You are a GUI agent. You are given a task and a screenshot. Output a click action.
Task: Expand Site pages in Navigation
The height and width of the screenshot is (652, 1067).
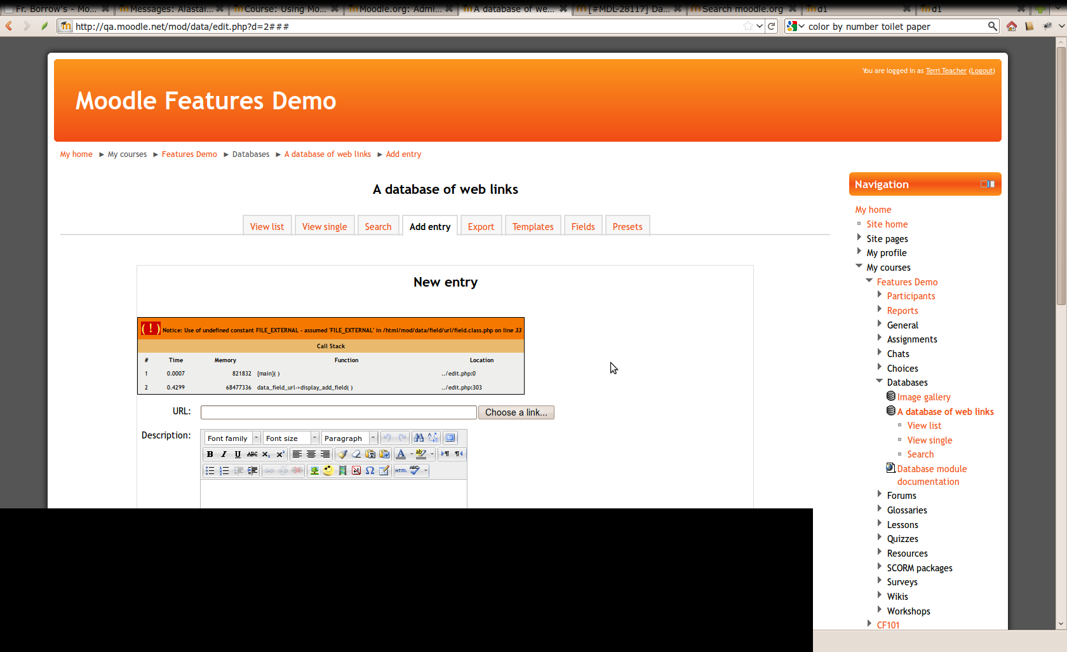pyautogui.click(x=859, y=238)
